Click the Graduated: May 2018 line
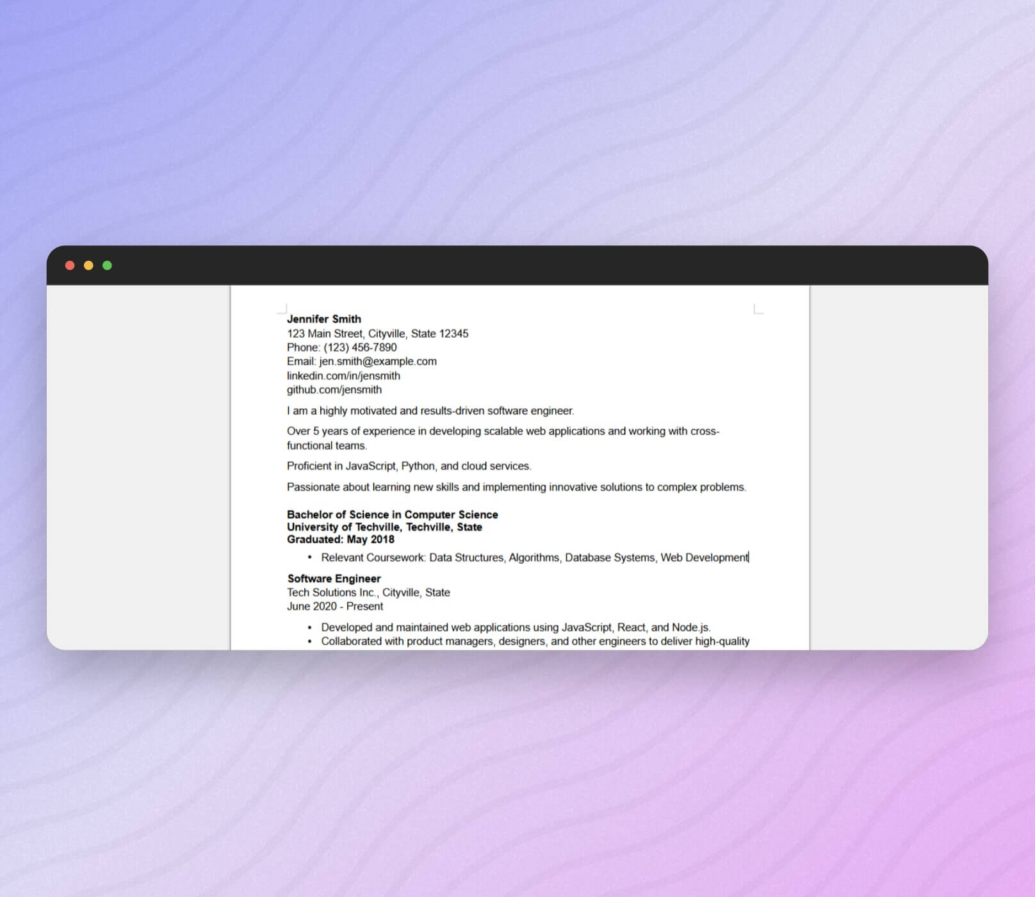This screenshot has width=1035, height=897. click(x=341, y=539)
